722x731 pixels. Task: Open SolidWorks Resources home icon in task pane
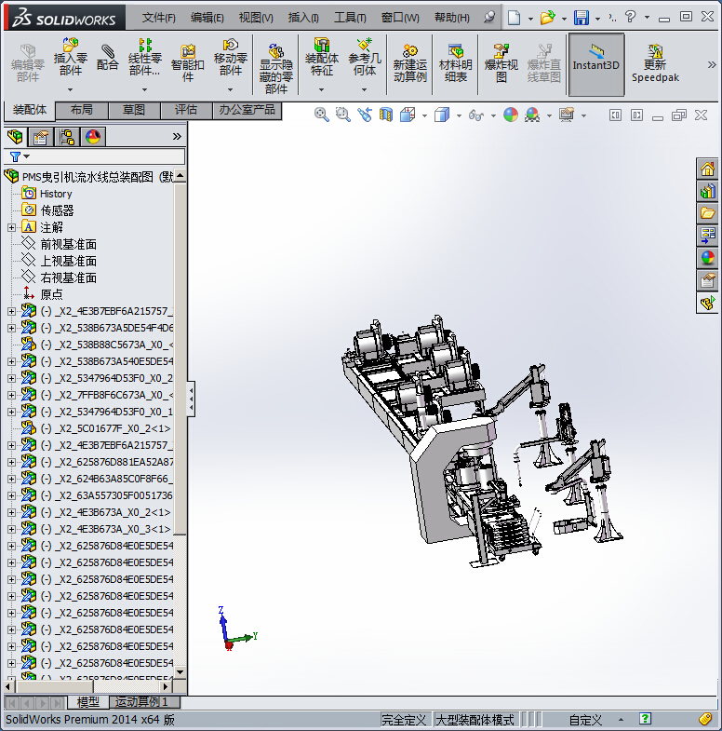[707, 169]
